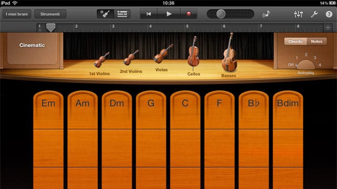Image resolution: width=337 pixels, height=189 pixels.
Task: Open I miei brani song list
Action: click(x=17, y=14)
